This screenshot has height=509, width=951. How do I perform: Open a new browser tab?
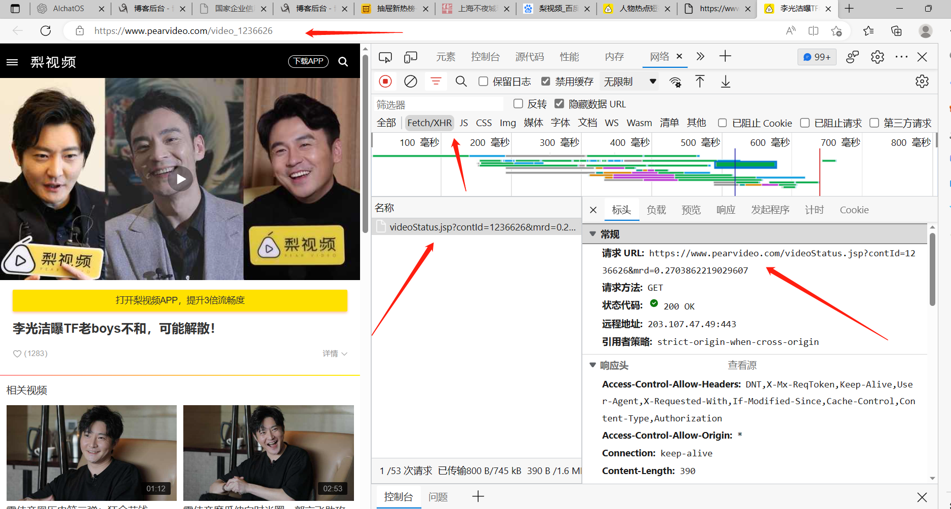[849, 9]
